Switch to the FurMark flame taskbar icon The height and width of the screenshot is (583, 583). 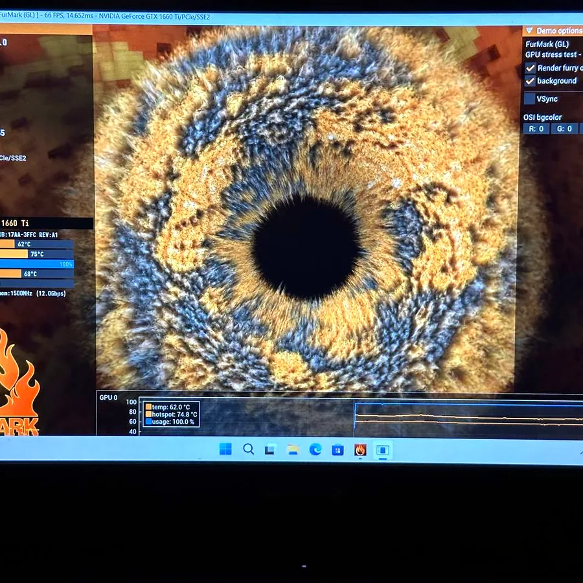pyautogui.click(x=360, y=450)
